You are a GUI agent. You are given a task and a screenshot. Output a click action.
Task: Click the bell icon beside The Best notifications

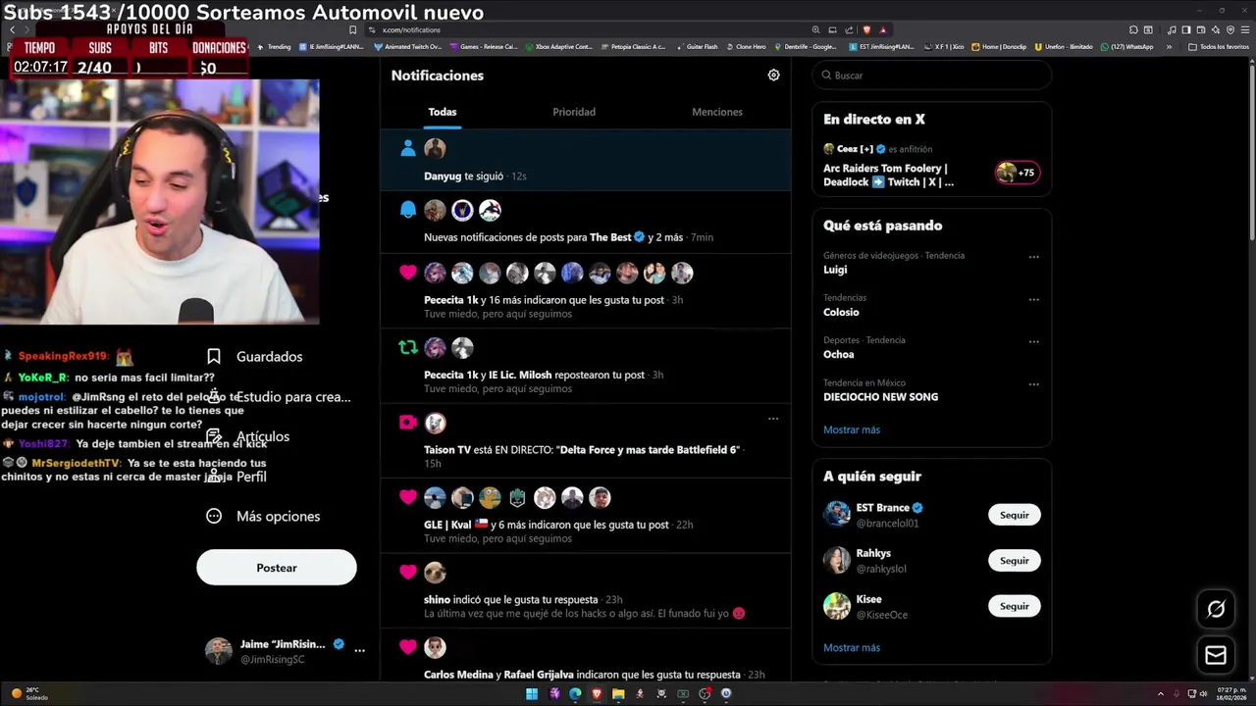408,210
